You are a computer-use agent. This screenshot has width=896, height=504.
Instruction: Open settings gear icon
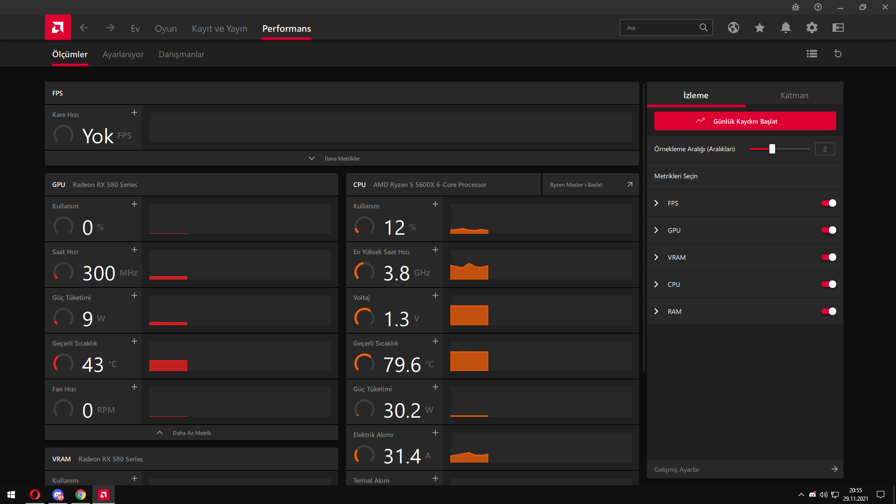pyautogui.click(x=812, y=28)
